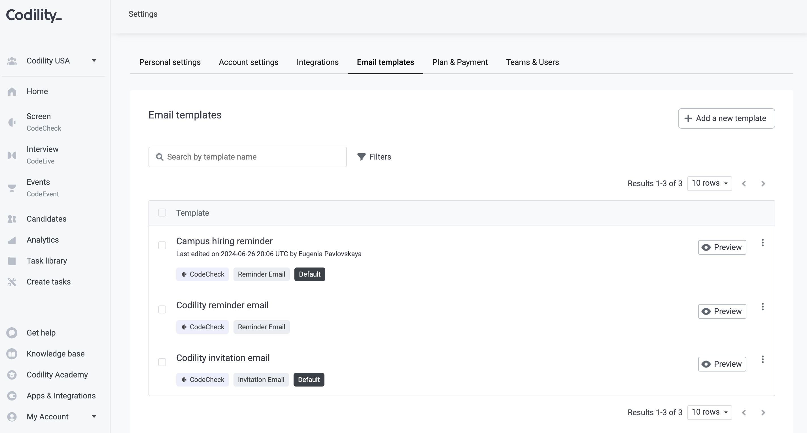The image size is (807, 433).
Task: Check the Codility reminder email checkbox
Action: pyautogui.click(x=162, y=309)
